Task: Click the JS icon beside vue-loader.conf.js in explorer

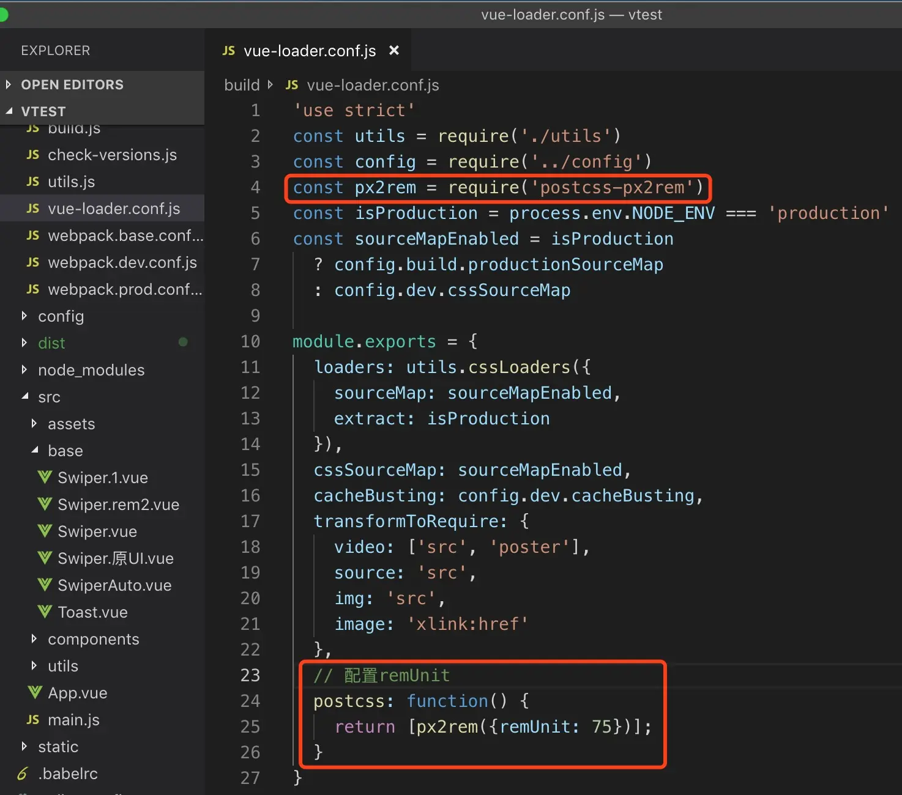Action: 33,209
